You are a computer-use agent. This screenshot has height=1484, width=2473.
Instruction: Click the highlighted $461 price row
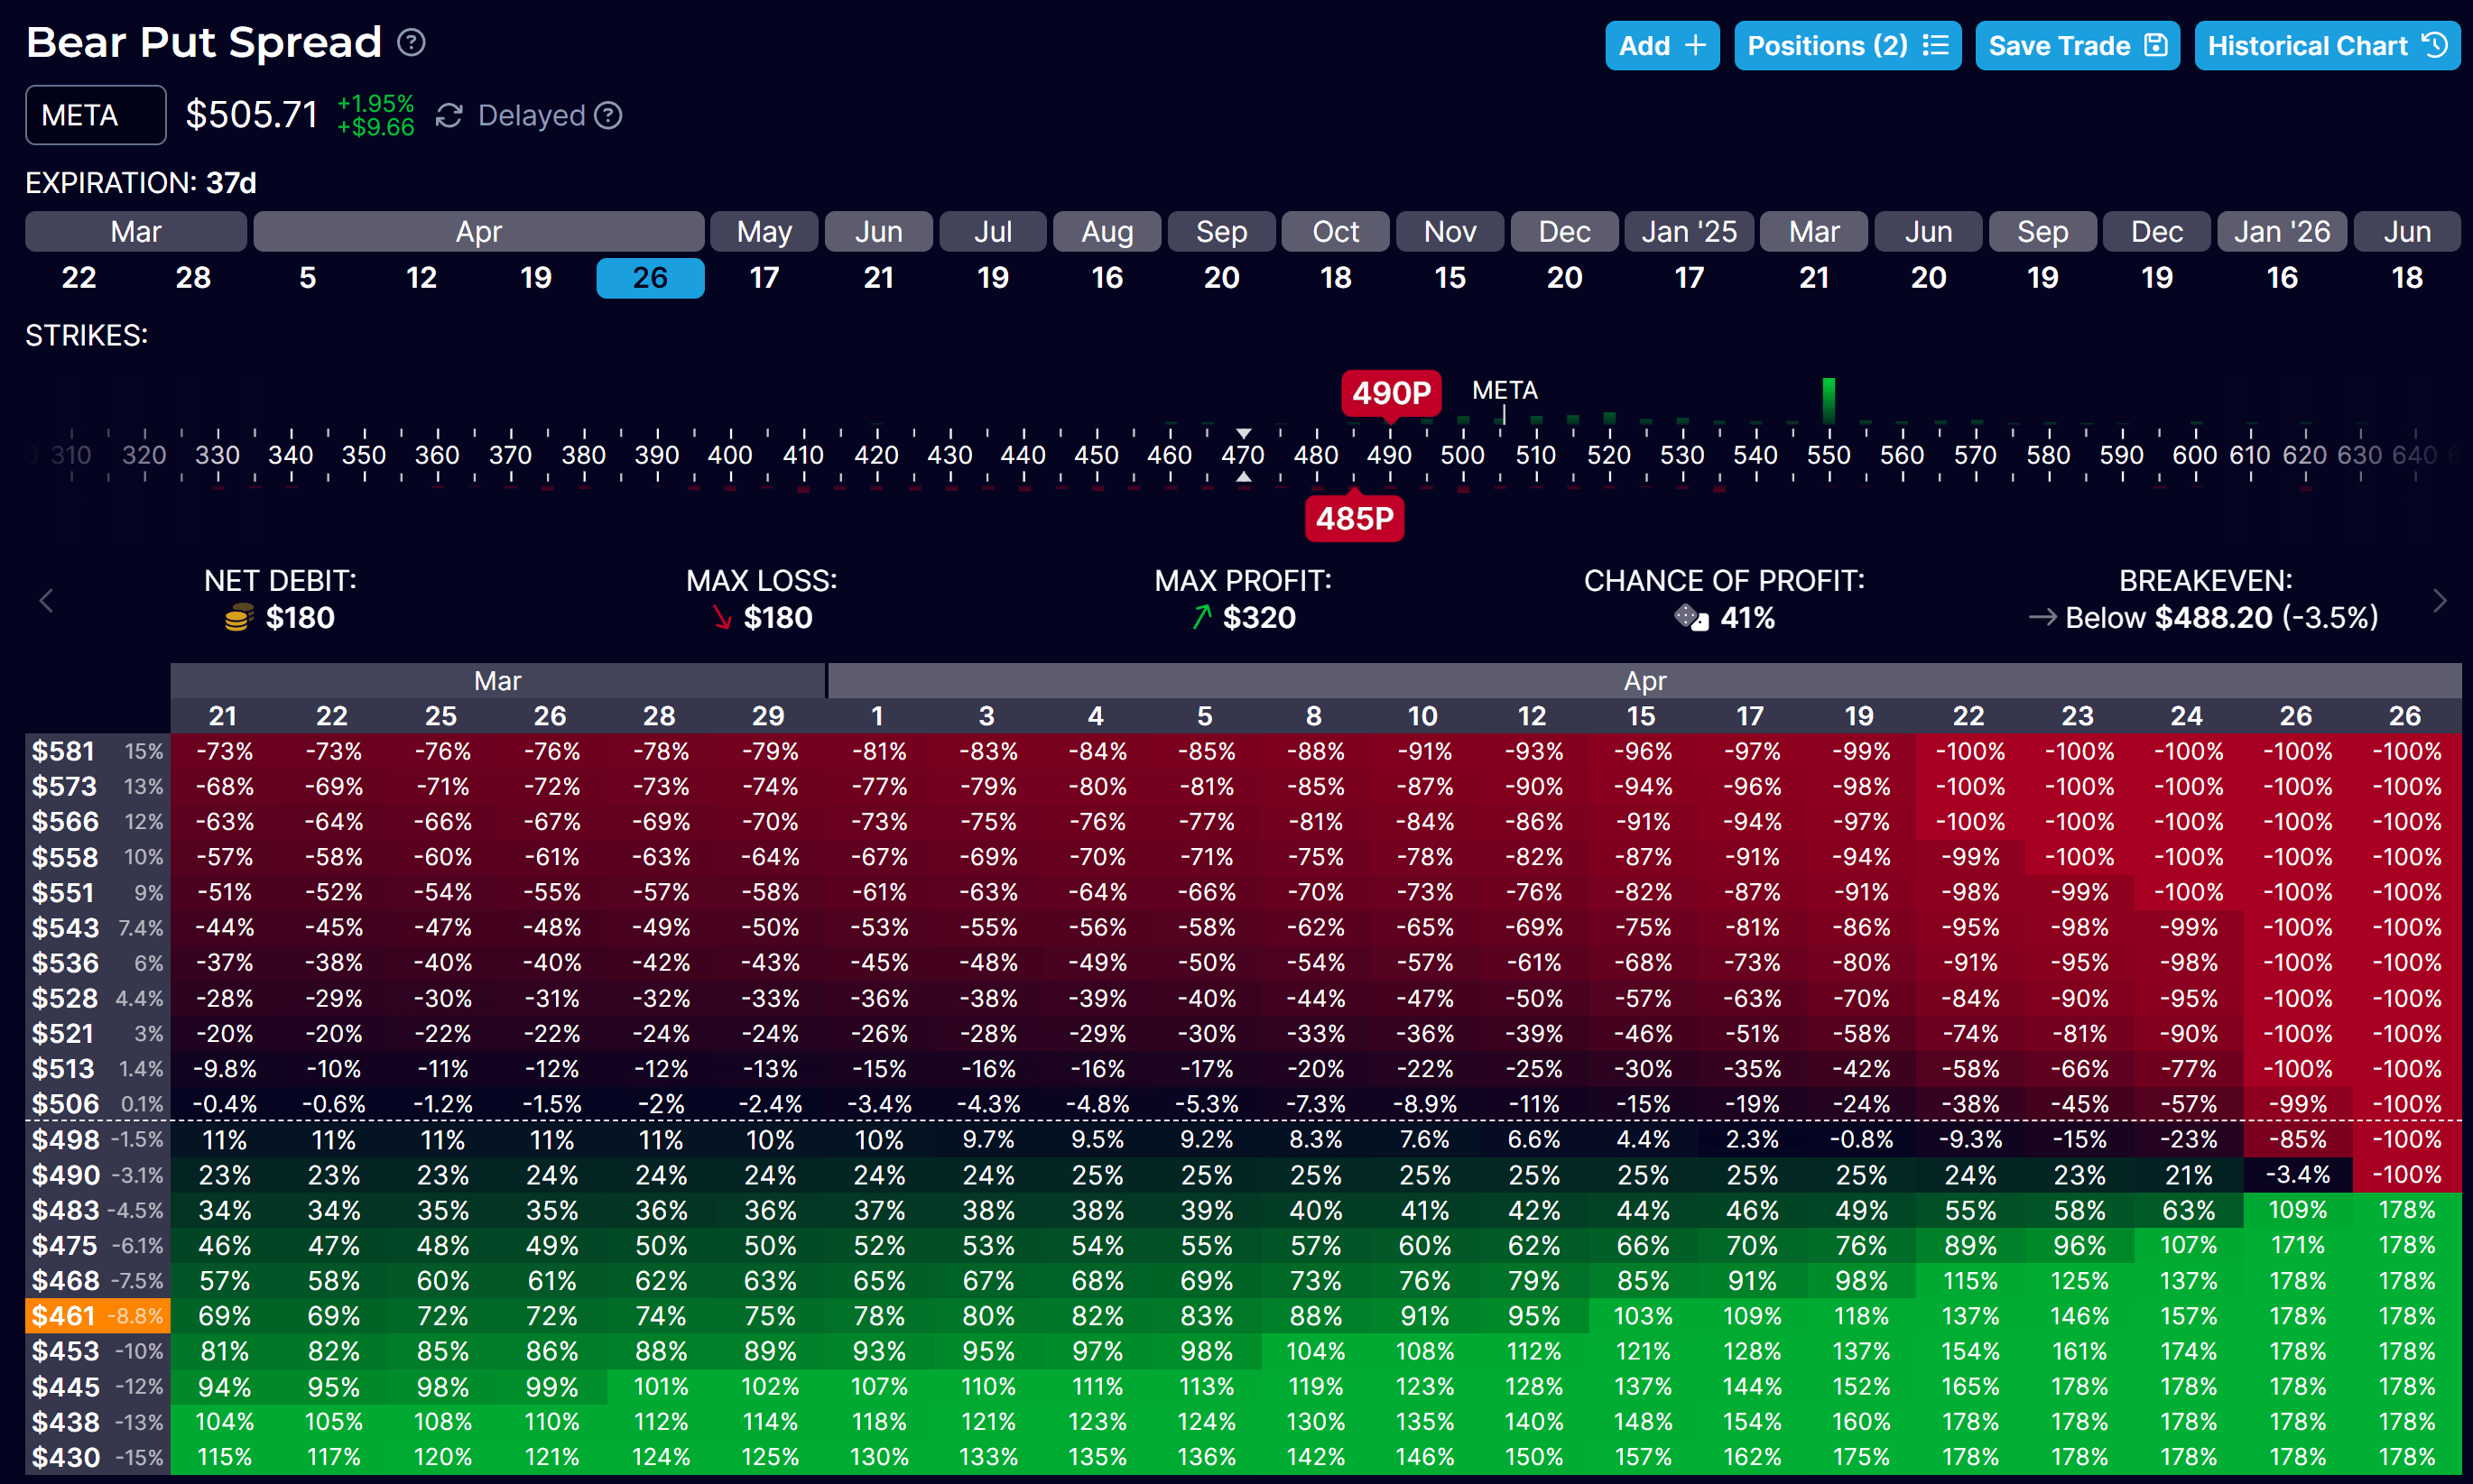tap(96, 1316)
